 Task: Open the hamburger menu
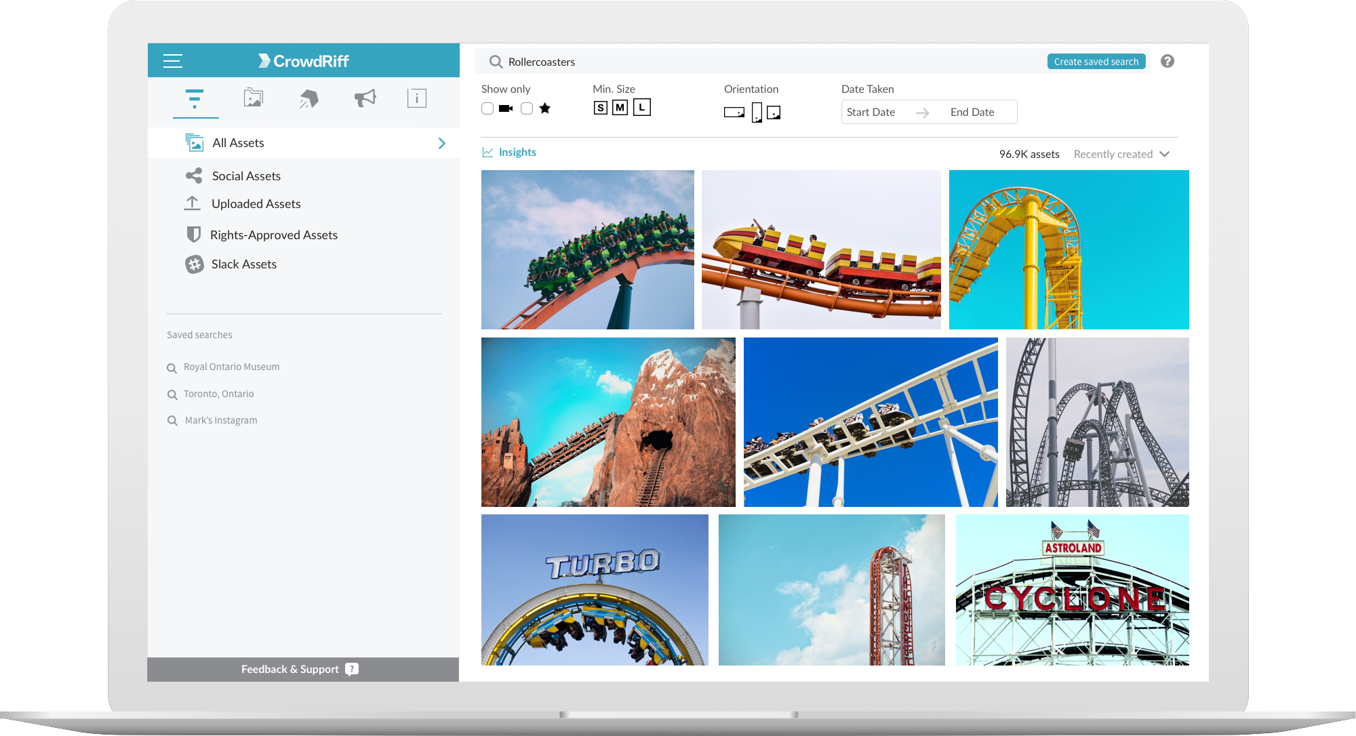[173, 61]
